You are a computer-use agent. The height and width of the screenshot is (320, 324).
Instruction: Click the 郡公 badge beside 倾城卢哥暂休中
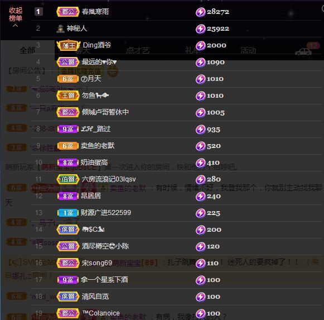click(68, 112)
